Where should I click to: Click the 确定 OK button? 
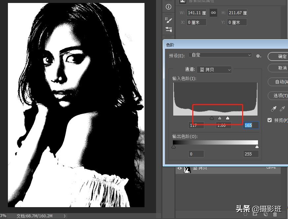point(278,57)
